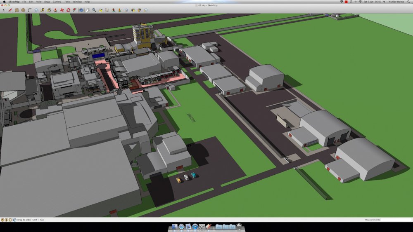Image resolution: width=413 pixels, height=232 pixels.
Task: Click the red-topped toolbar icon left of the orange one
Action: click(114, 10)
